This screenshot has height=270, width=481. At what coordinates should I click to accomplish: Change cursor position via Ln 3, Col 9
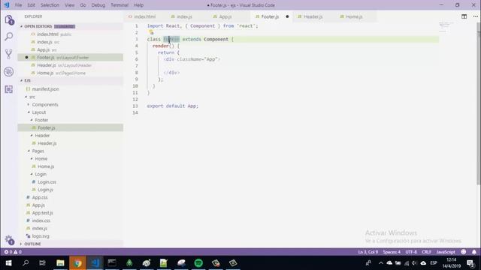pyautogui.click(x=368, y=252)
